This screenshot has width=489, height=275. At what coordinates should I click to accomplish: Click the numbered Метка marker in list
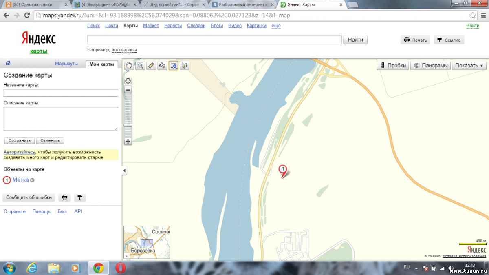pos(7,180)
